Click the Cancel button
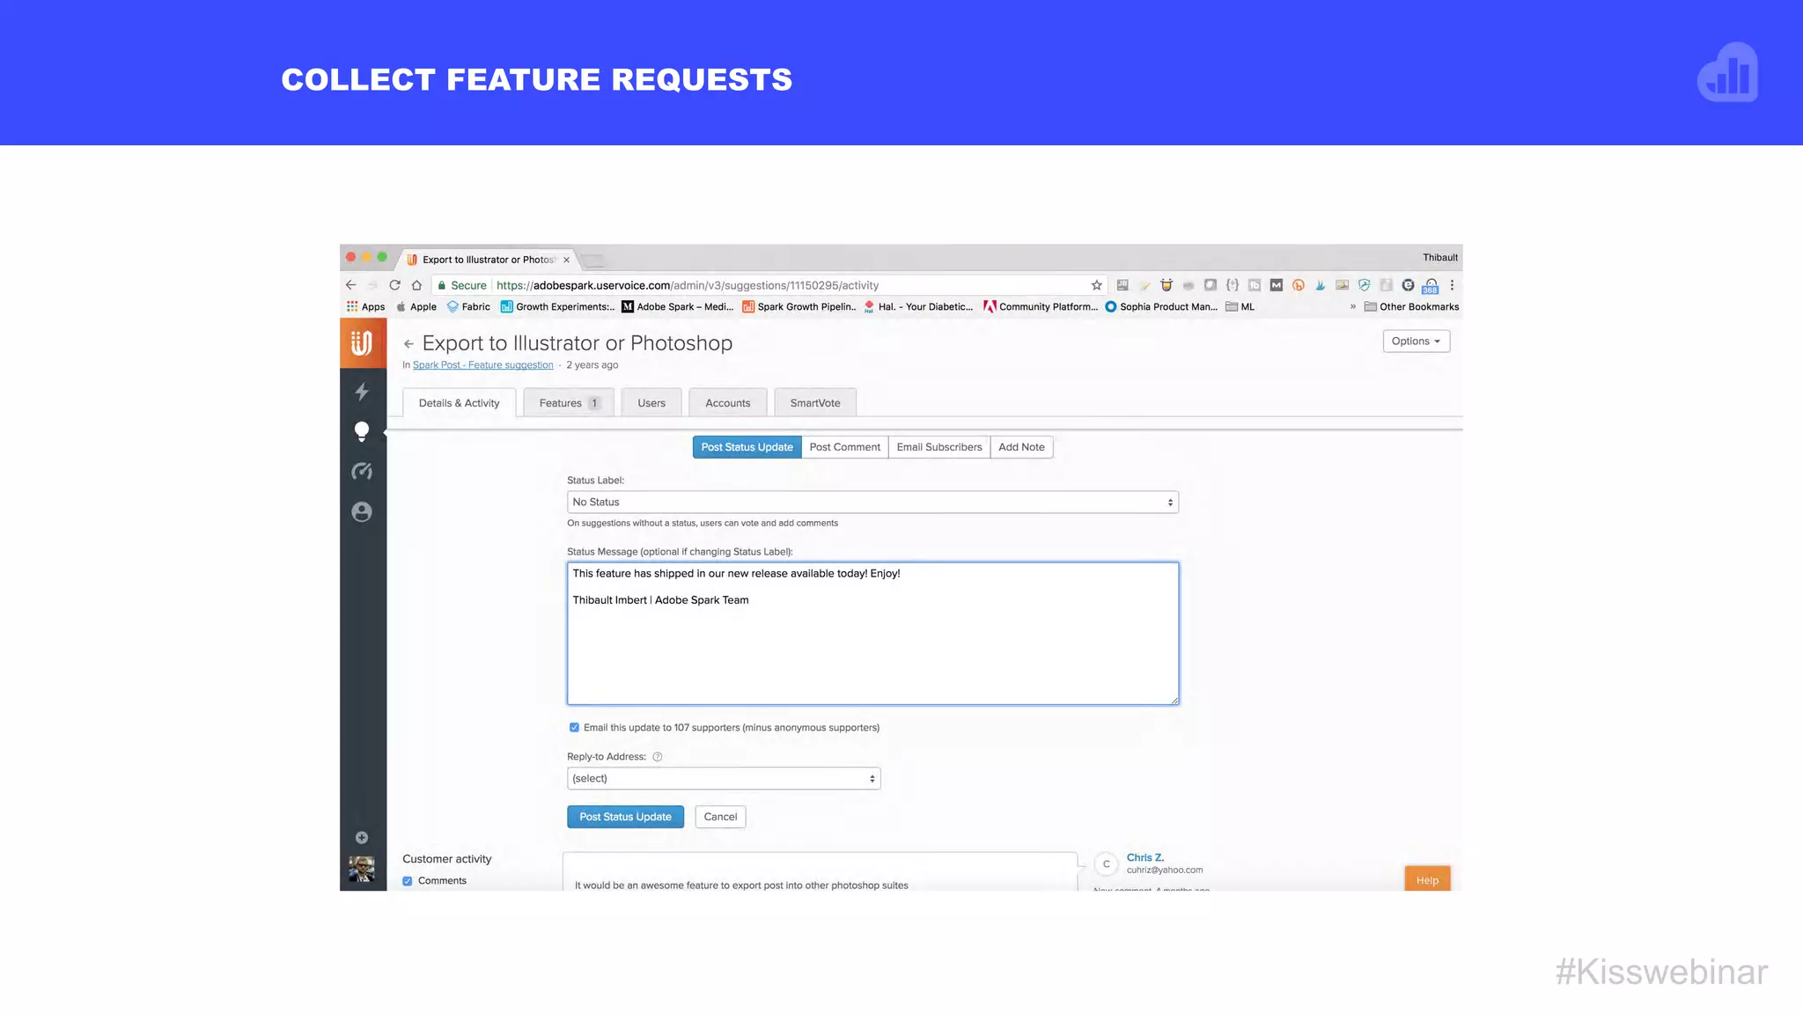The width and height of the screenshot is (1803, 1014). (720, 817)
